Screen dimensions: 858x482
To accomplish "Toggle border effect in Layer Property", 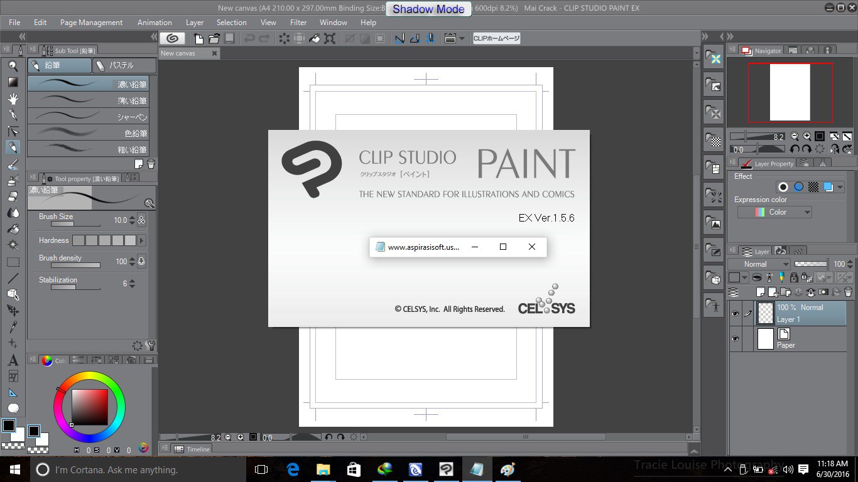I will pos(783,187).
